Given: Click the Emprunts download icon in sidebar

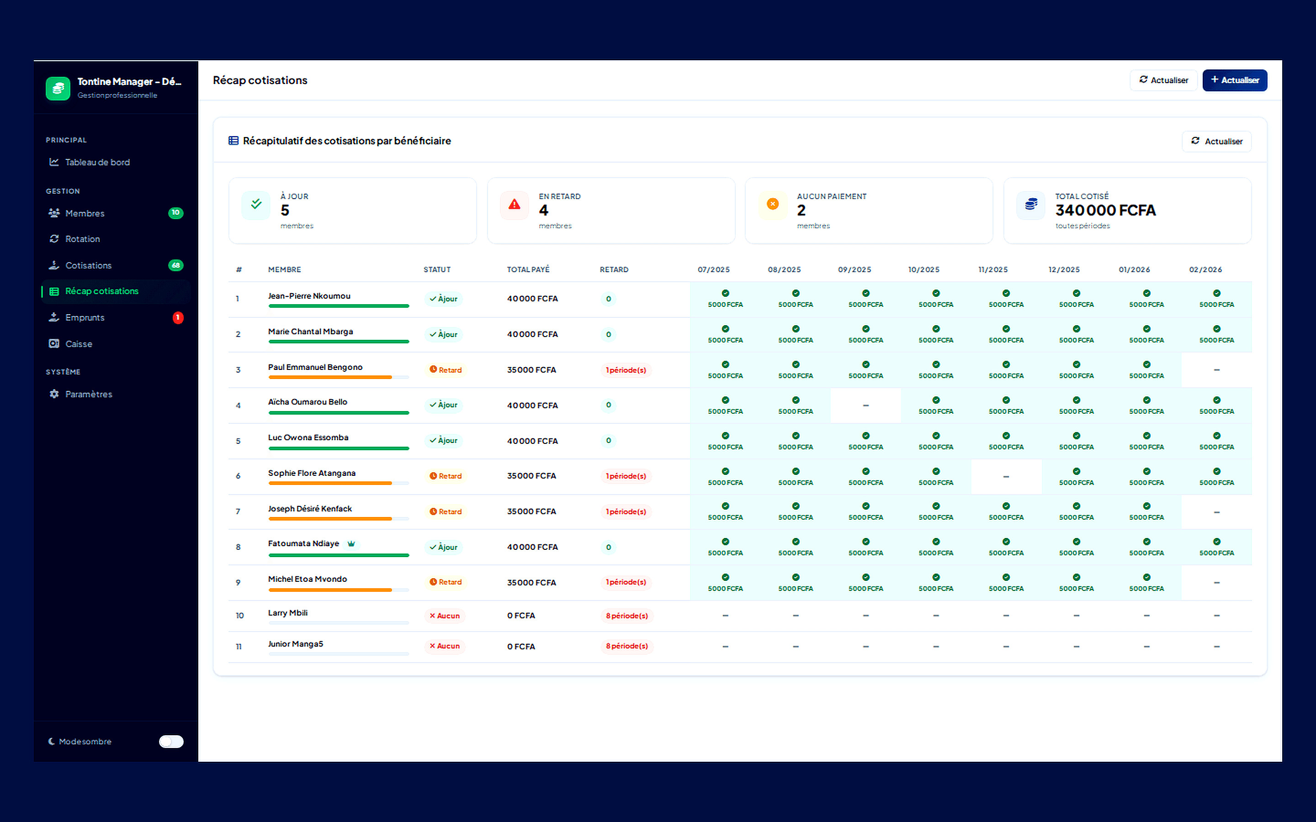Looking at the screenshot, I should pos(53,317).
